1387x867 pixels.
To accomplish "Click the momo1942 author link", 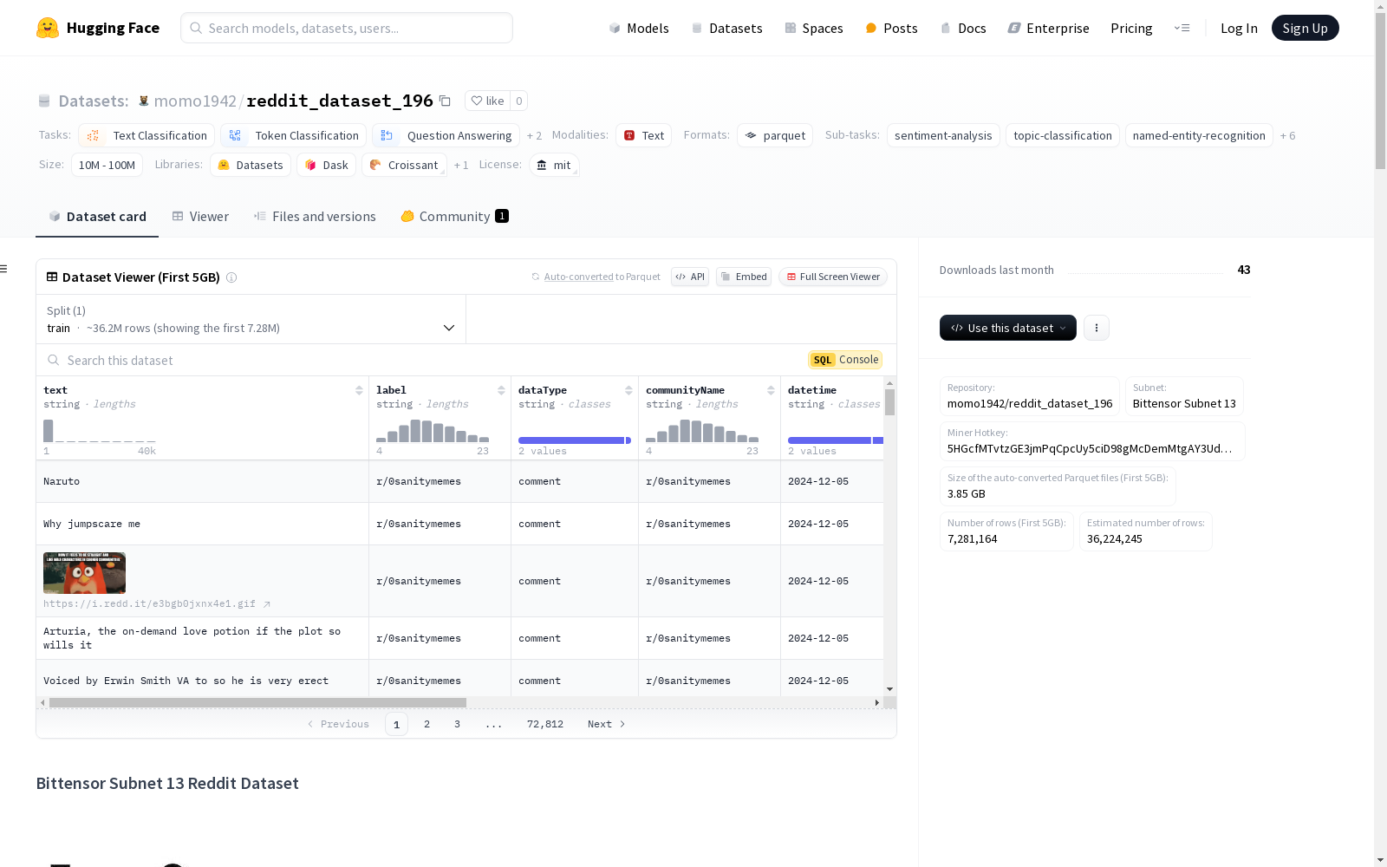I will [195, 101].
